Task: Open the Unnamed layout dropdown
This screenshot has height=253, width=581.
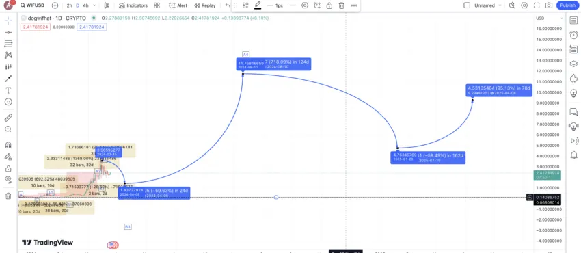Action: pyautogui.click(x=483, y=5)
